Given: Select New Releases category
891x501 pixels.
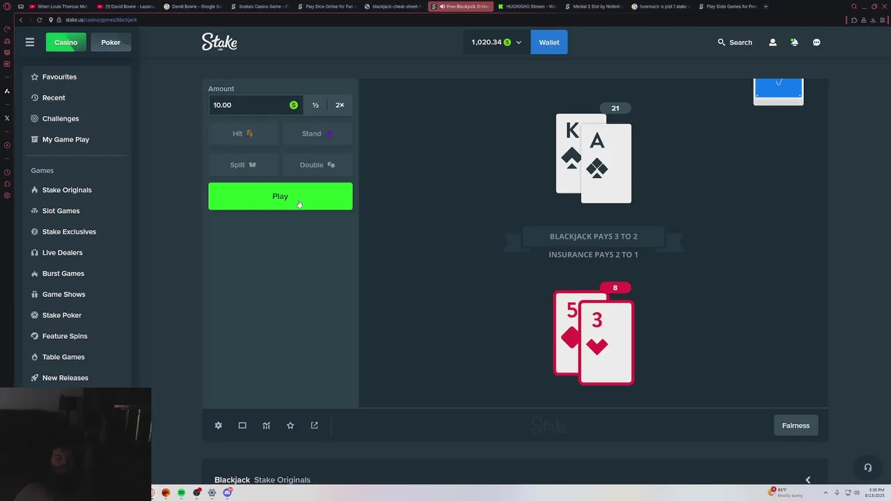Looking at the screenshot, I should [77, 378].
